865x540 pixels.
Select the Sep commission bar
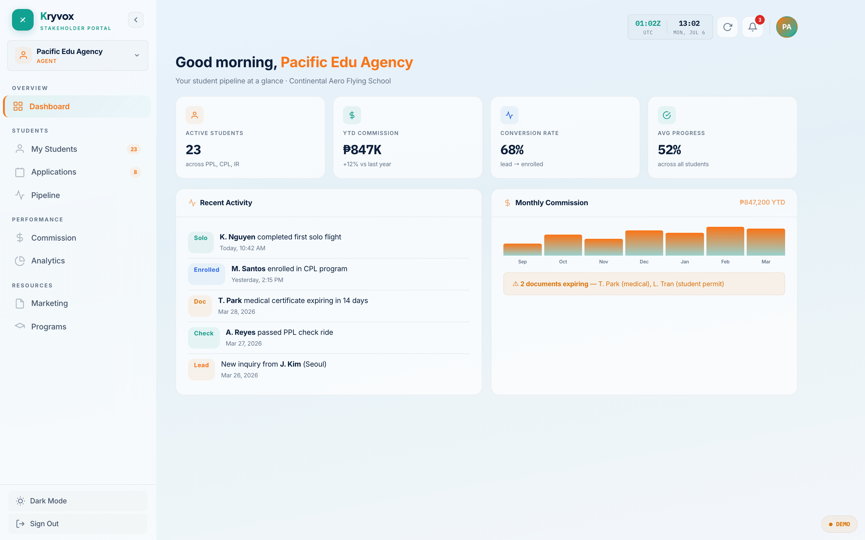[522, 250]
